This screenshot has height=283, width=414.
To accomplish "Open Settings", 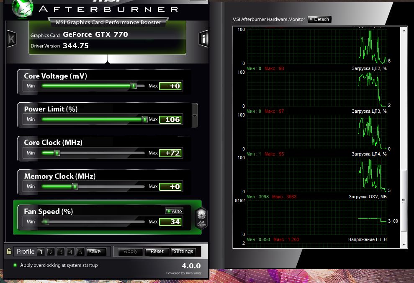I will 183,252.
